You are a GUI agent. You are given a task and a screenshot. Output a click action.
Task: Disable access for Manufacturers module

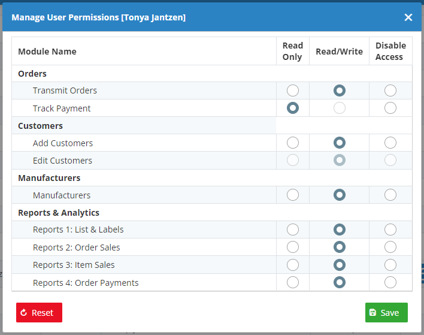pyautogui.click(x=390, y=195)
